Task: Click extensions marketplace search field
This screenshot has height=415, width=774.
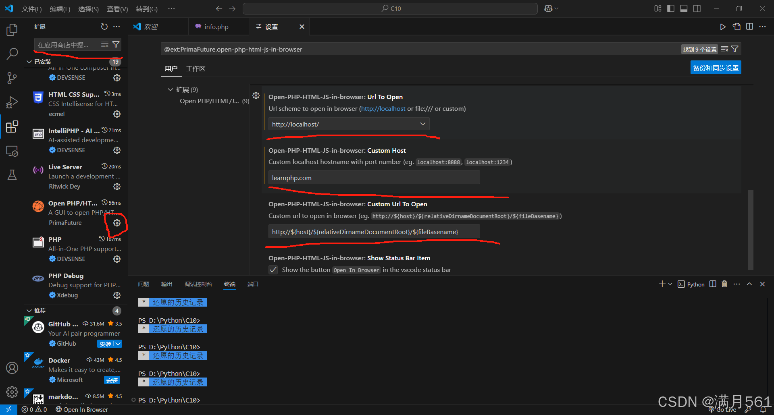Action: [x=67, y=45]
